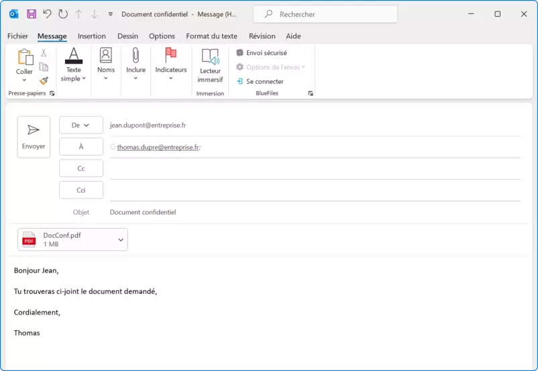The image size is (538, 371).
Task: Open the De sender dropdown
Action: pyautogui.click(x=81, y=125)
